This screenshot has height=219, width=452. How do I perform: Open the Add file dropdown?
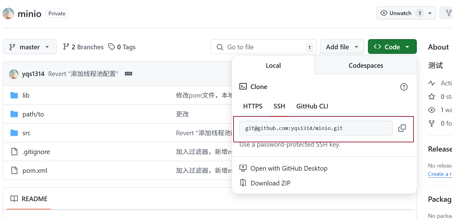(x=342, y=47)
